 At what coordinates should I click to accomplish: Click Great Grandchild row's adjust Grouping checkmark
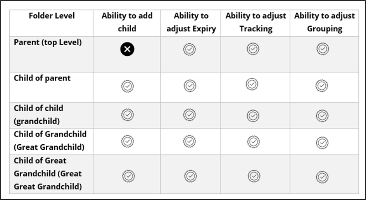click(322, 143)
